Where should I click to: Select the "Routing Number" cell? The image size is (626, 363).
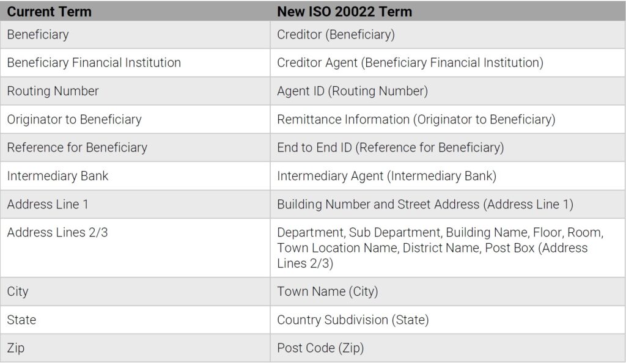click(x=53, y=91)
